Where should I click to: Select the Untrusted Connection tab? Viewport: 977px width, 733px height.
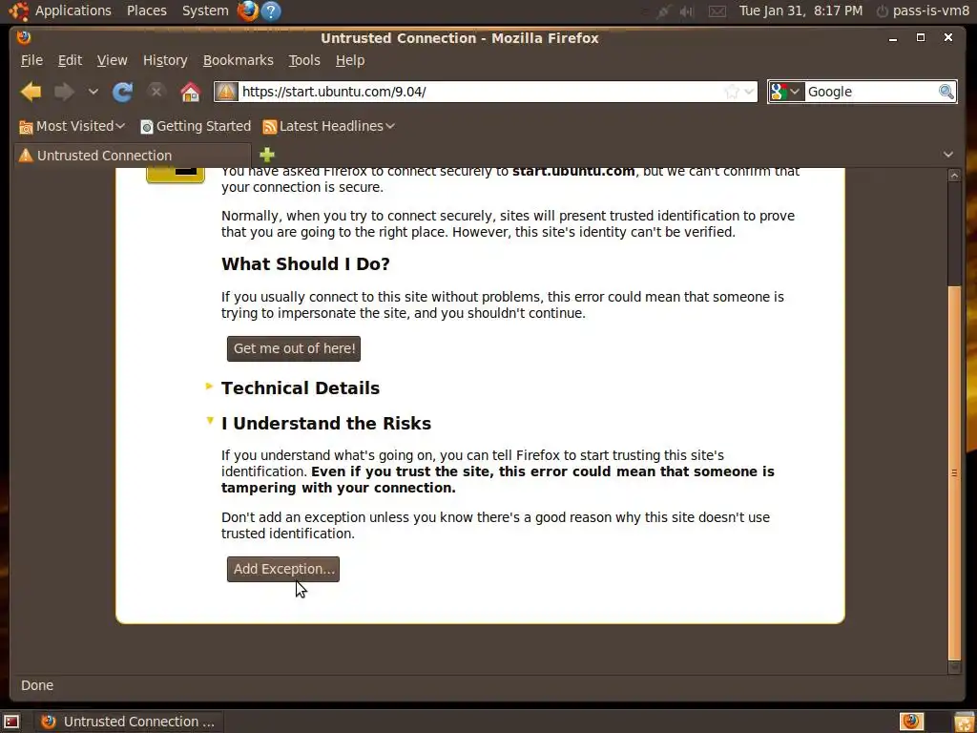pyautogui.click(x=132, y=156)
